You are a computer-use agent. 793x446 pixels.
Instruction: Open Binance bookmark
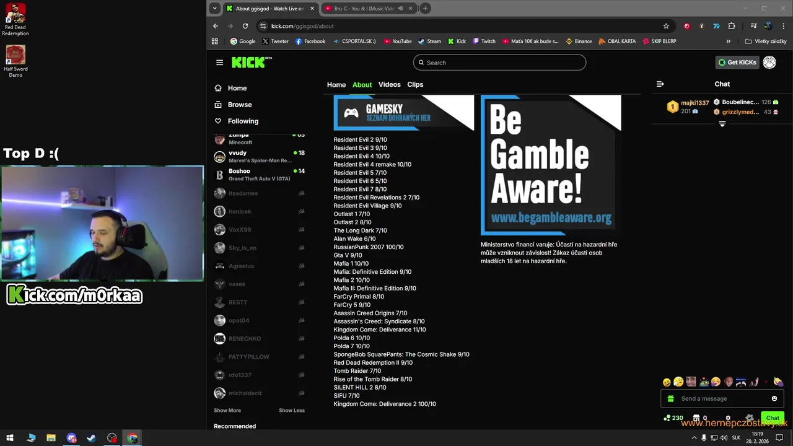click(x=579, y=42)
